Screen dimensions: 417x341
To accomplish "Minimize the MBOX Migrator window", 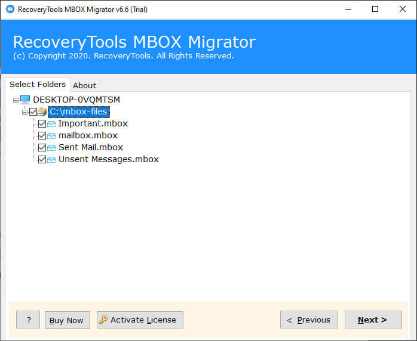I will [348, 10].
